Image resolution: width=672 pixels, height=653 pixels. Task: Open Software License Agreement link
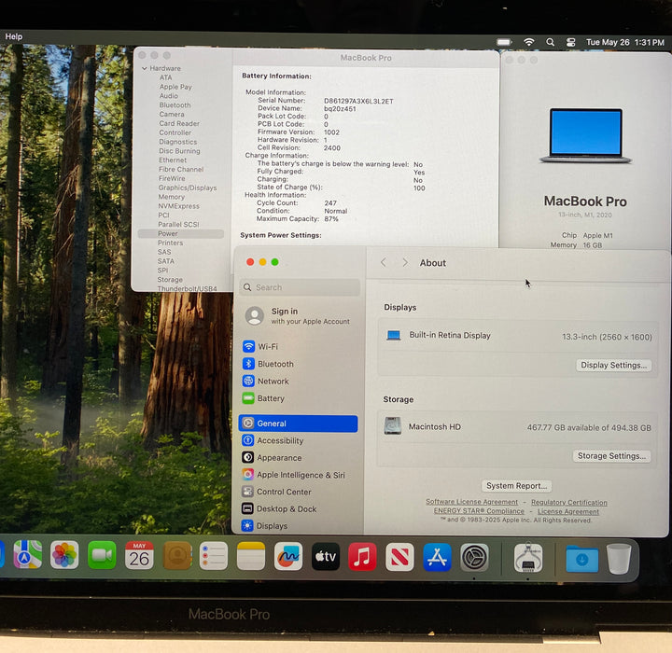coord(472,502)
